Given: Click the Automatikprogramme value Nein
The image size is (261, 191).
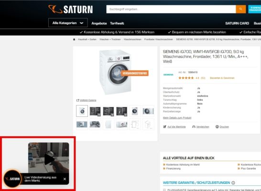Looking at the screenshot, I should [x=200, y=104].
